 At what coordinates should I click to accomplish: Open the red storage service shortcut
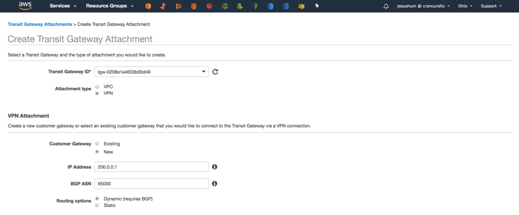pos(209,6)
